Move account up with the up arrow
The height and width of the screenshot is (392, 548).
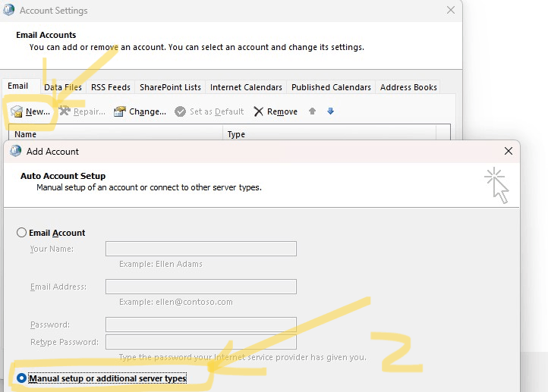tap(312, 111)
